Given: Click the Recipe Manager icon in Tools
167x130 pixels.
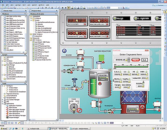Looking at the screenshot, I should click(7, 117).
